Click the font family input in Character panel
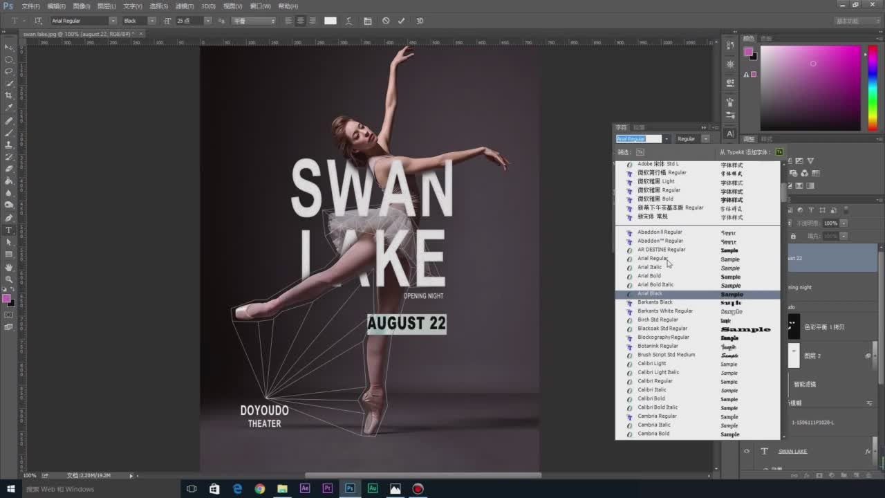Image resolution: width=885 pixels, height=498 pixels. (639, 139)
